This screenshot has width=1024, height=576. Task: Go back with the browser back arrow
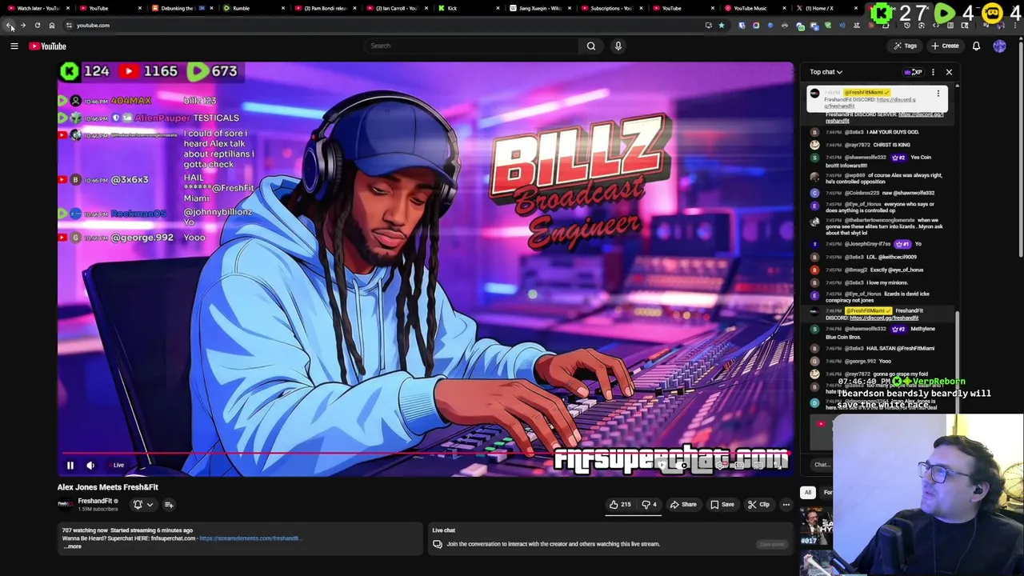[10, 26]
